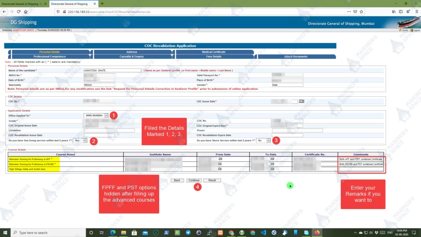Open the taskbar notification center
The image size is (421, 237).
414,232
